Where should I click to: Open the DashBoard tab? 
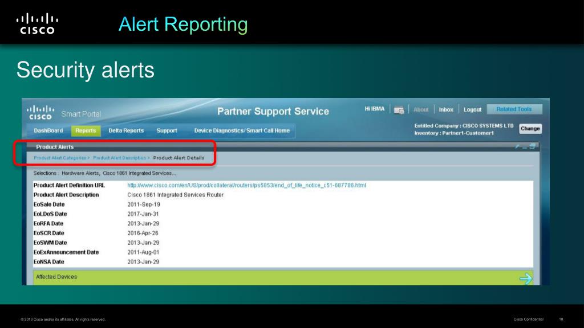point(48,130)
